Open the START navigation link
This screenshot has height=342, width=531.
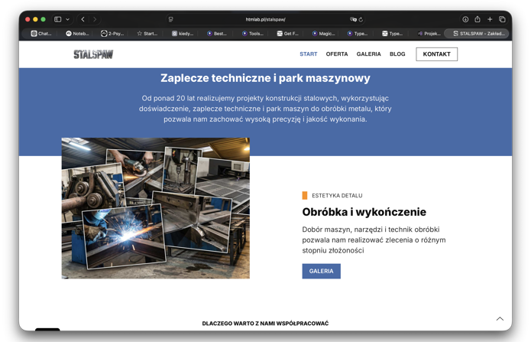(308, 54)
